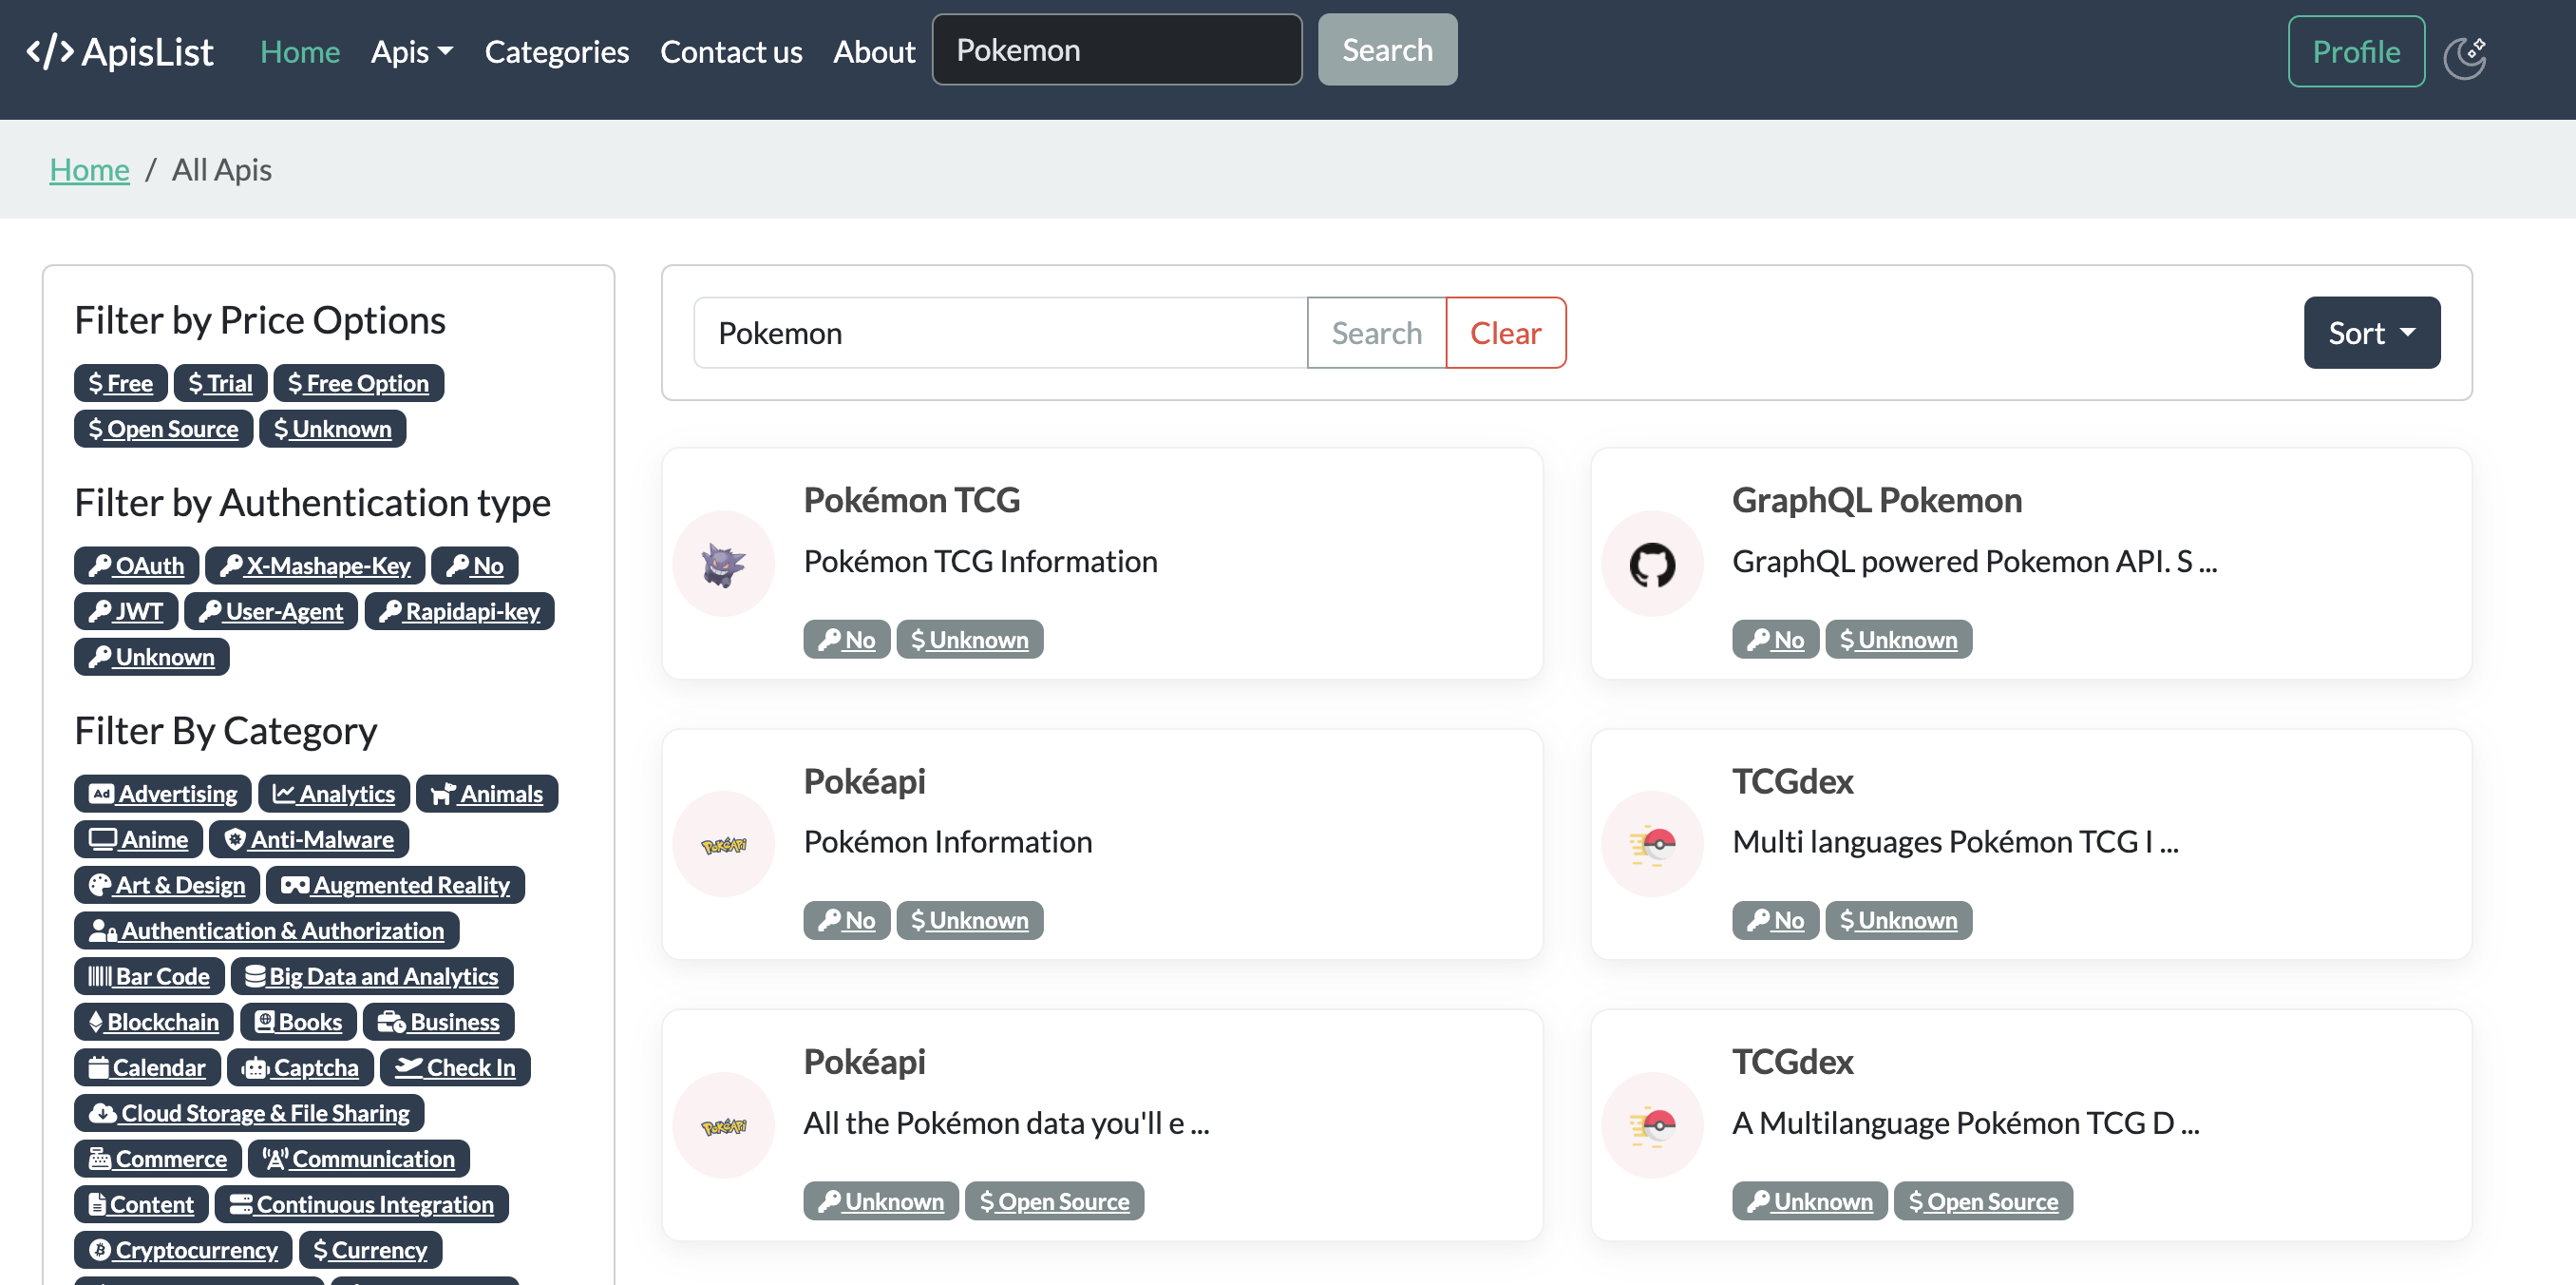Filter by Business category
Screen dimensions: 2576x1285
(x=439, y=1022)
